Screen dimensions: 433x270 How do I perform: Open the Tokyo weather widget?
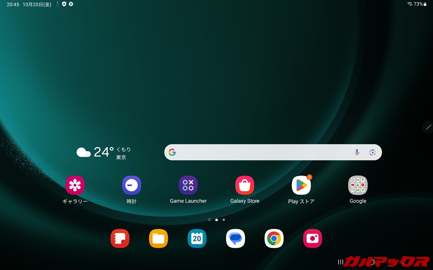pyautogui.click(x=104, y=153)
